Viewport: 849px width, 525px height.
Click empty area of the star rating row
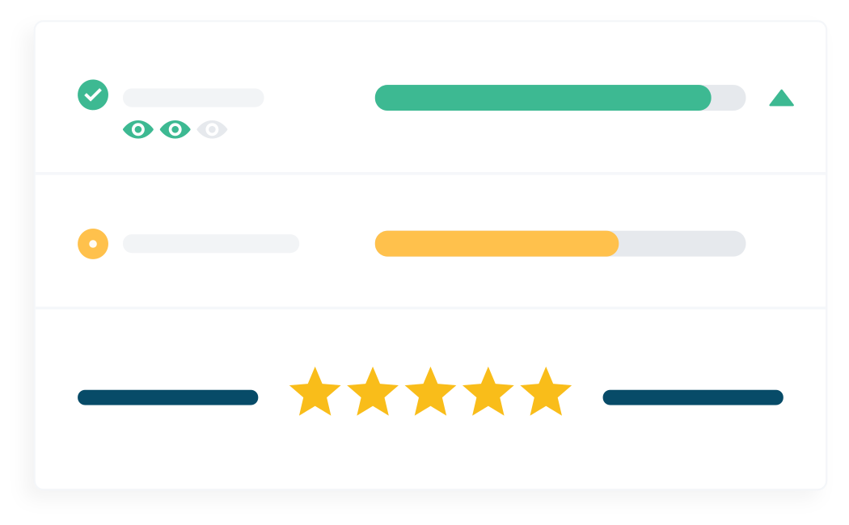pyautogui.click(x=430, y=456)
